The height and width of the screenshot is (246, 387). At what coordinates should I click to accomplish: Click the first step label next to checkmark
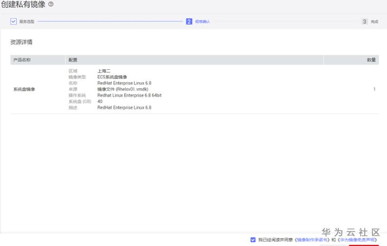[27, 22]
